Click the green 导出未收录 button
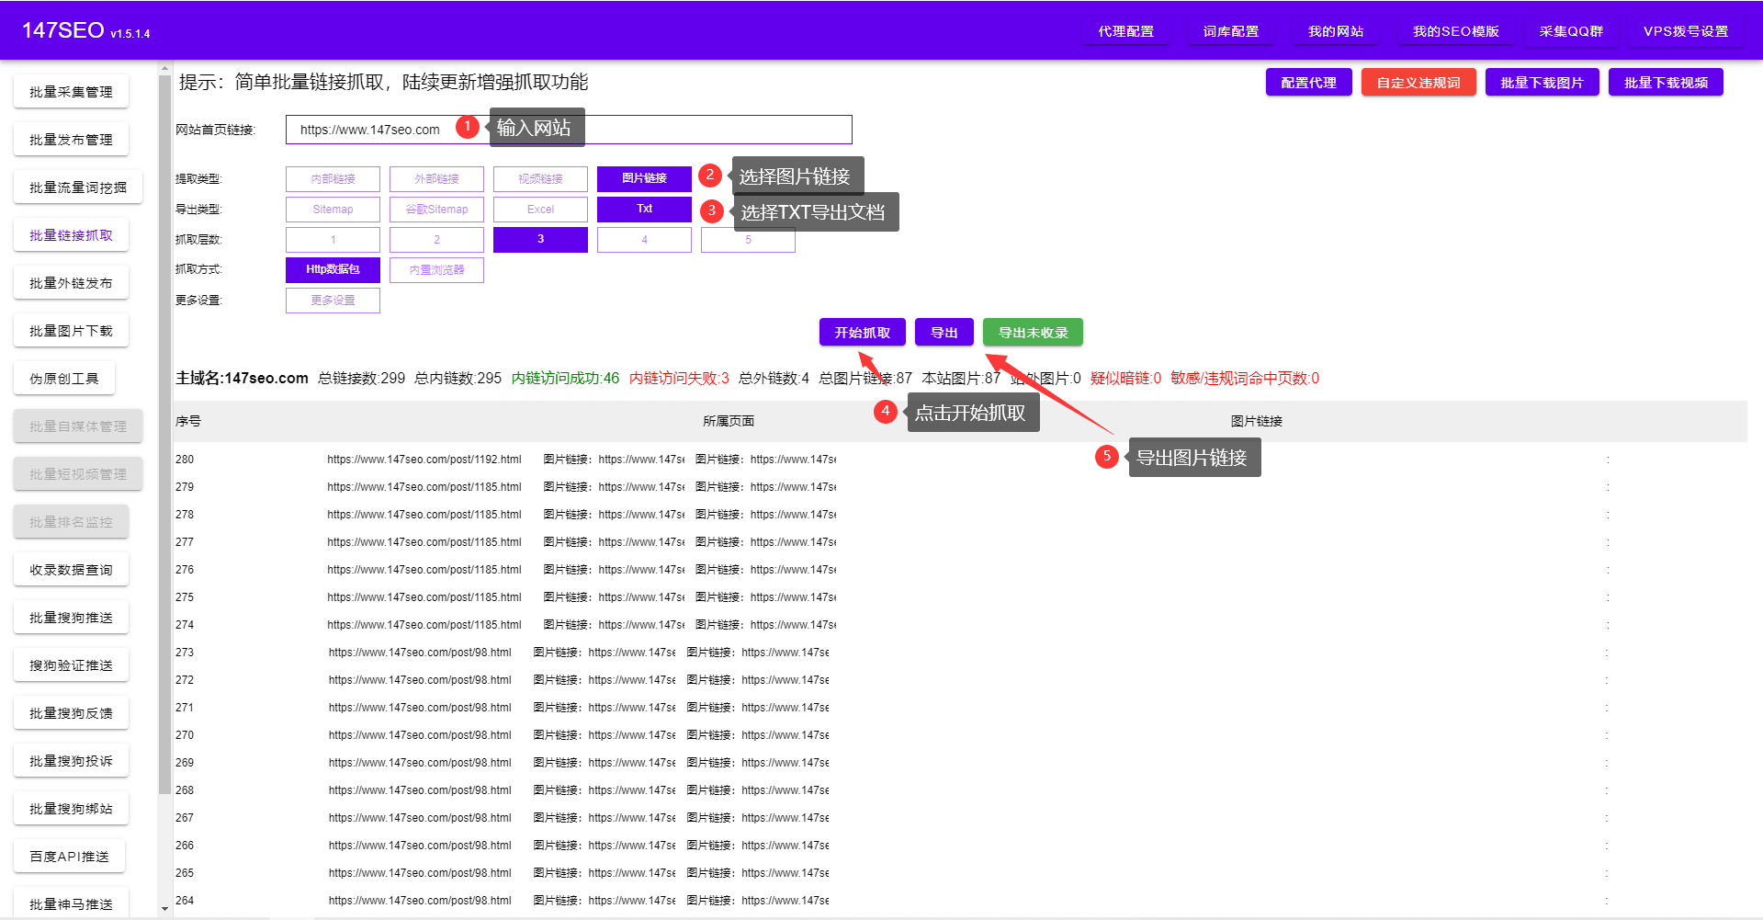Screen dimensions: 1763x920 pyautogui.click(x=1033, y=333)
